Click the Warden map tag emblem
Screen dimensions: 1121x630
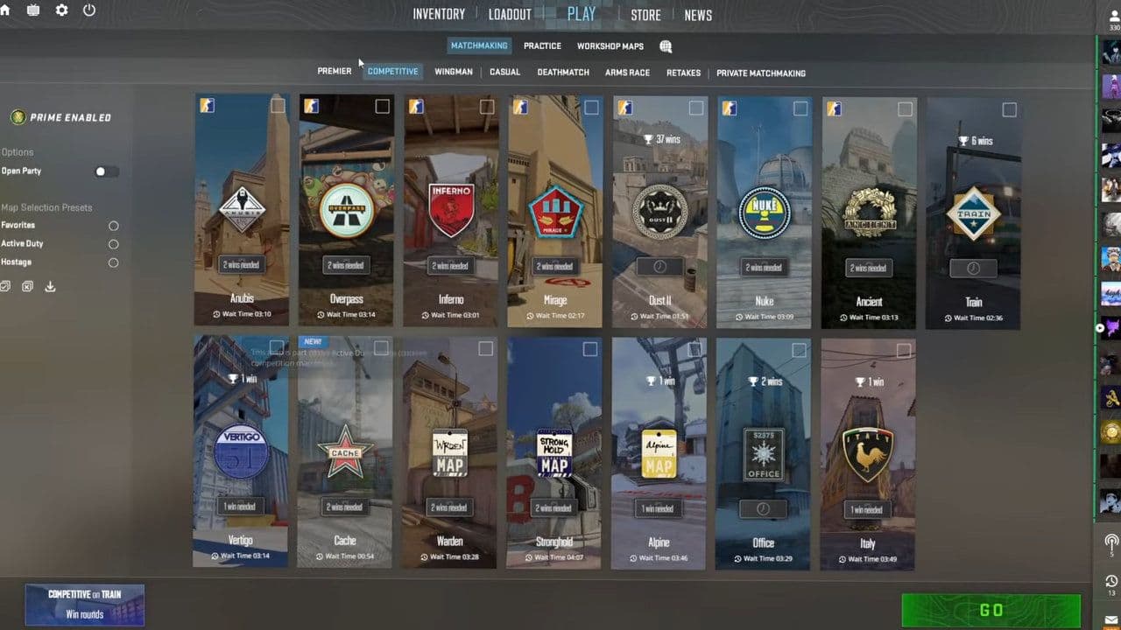(449, 452)
